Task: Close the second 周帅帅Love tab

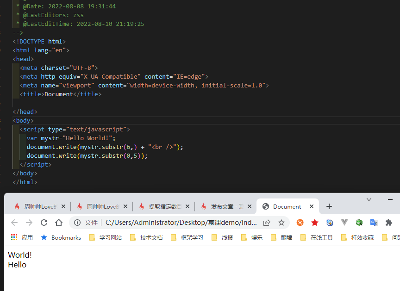Action: 125,206
